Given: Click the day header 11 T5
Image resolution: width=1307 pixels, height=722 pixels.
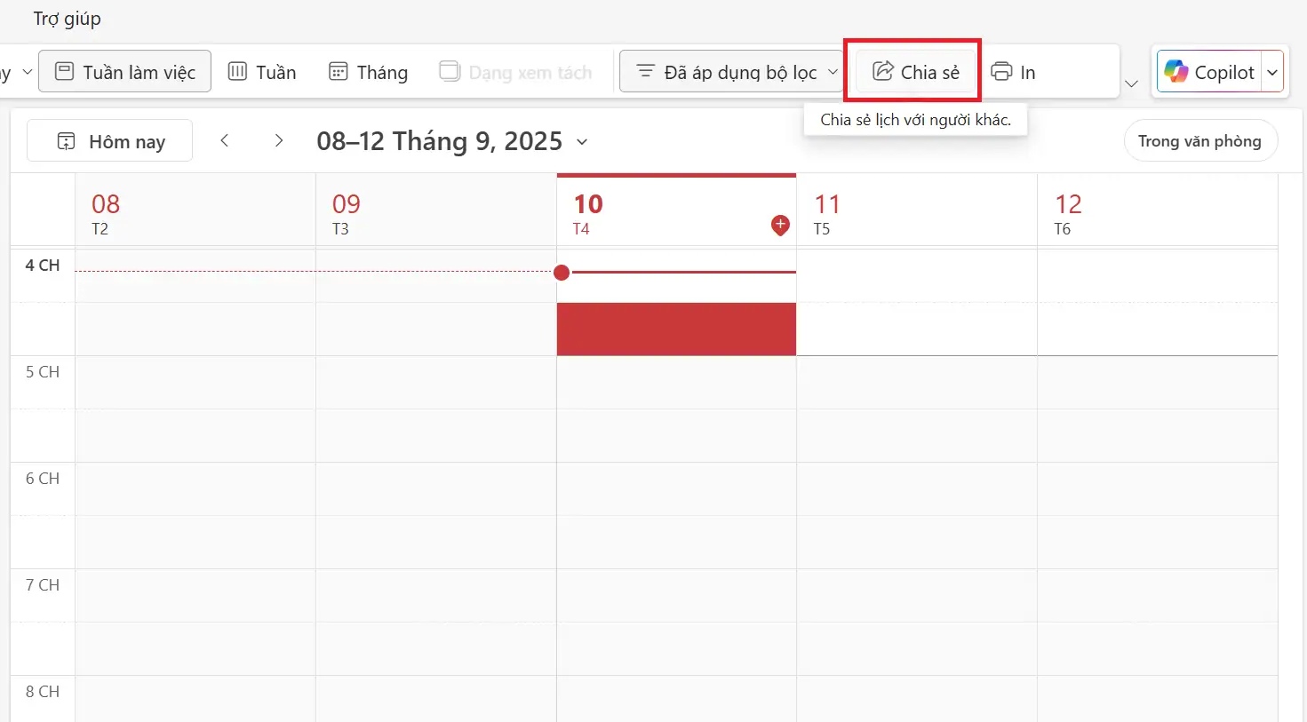Looking at the screenshot, I should pyautogui.click(x=917, y=214).
